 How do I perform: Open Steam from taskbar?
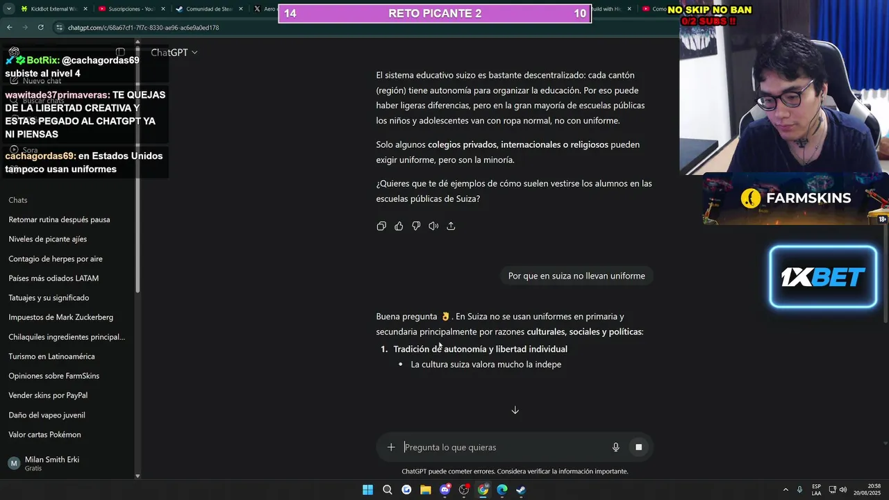(x=521, y=490)
